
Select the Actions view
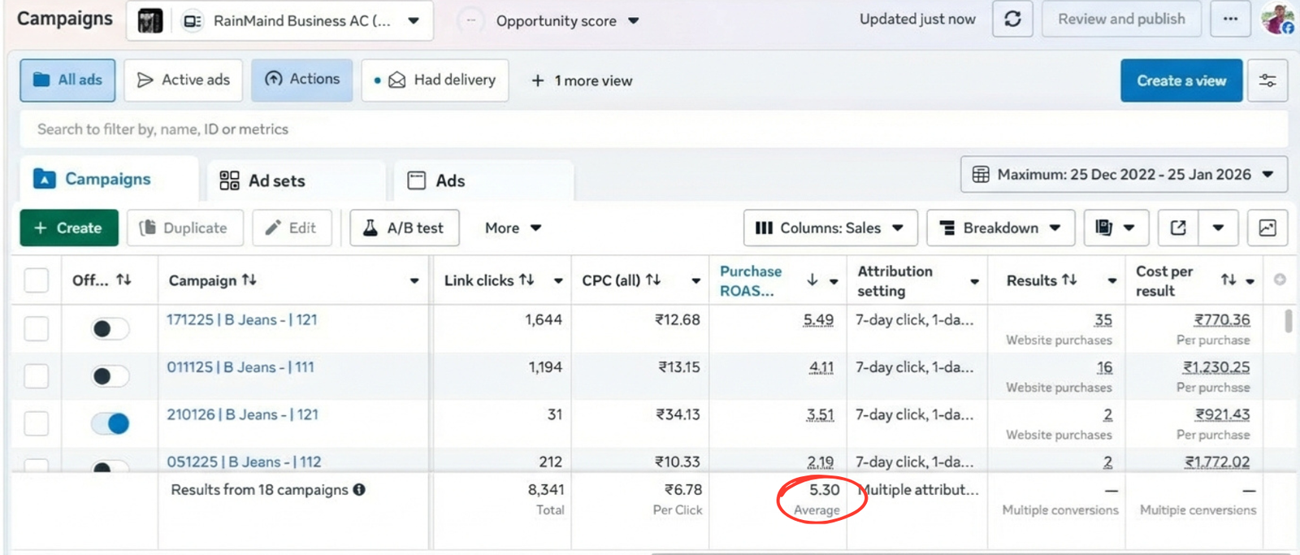point(302,80)
